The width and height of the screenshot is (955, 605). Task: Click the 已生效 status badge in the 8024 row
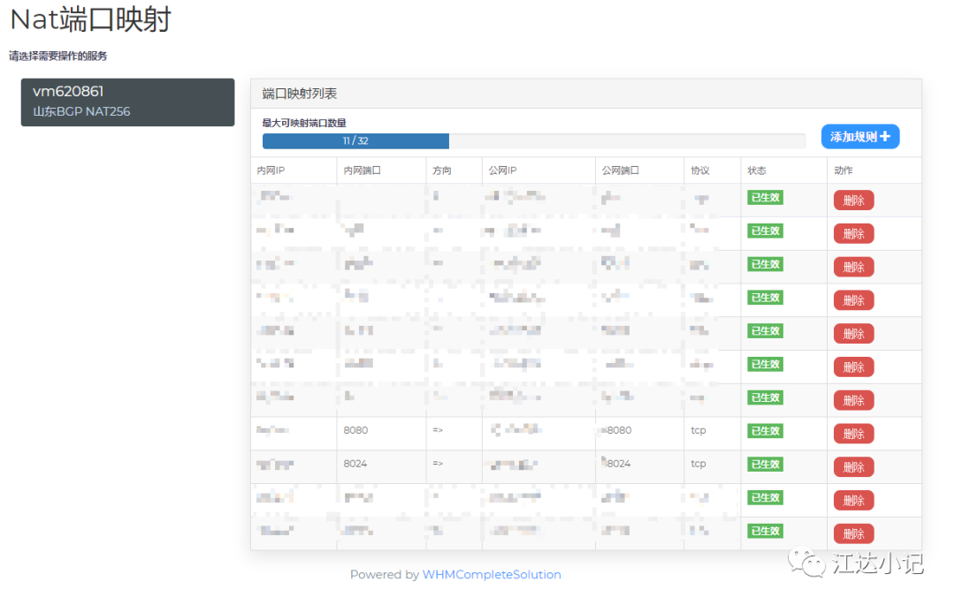click(765, 465)
